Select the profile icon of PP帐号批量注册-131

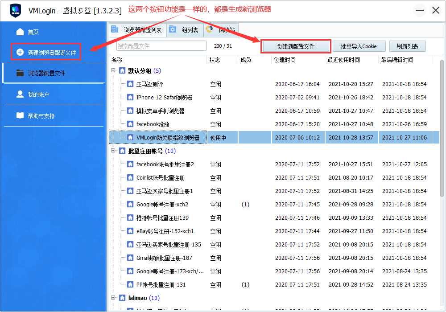pos(130,284)
